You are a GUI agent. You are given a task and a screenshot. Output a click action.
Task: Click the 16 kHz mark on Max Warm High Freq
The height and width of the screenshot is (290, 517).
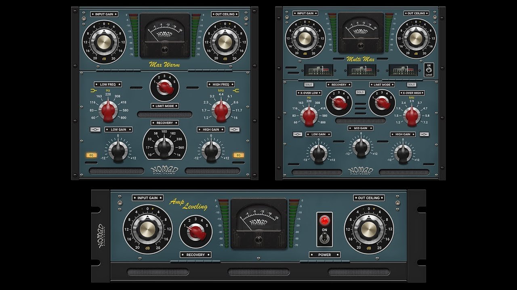pyautogui.click(x=236, y=117)
